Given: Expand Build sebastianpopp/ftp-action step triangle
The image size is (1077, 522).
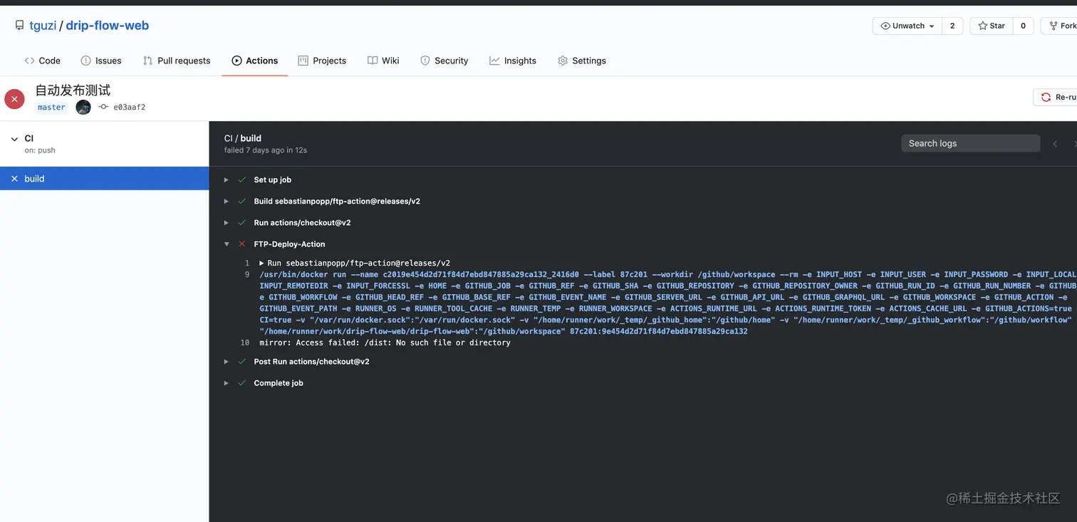Looking at the screenshot, I should click(227, 202).
